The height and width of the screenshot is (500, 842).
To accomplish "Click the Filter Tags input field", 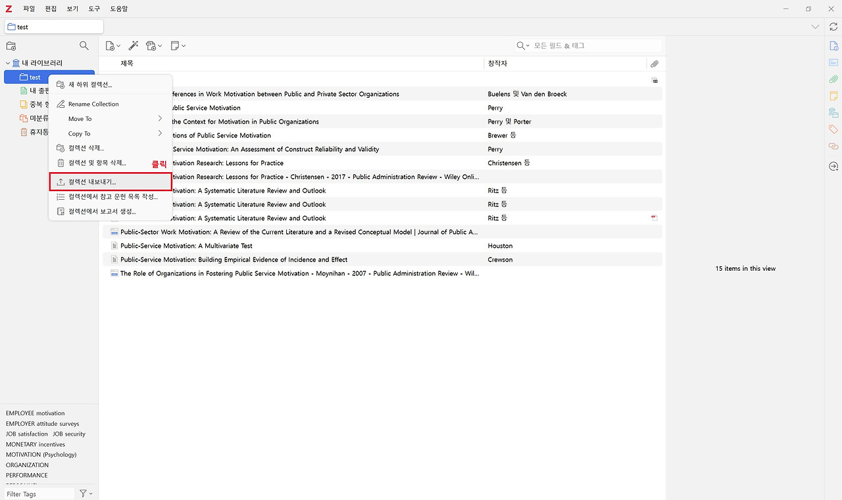I will 38,494.
